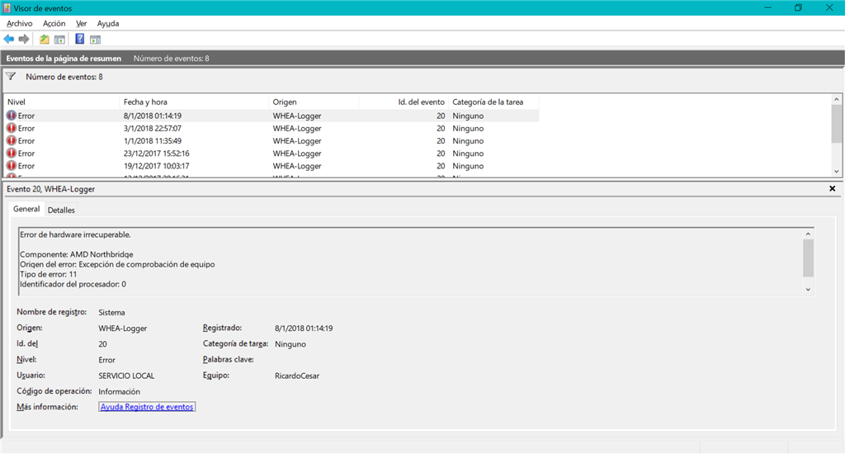The height and width of the screenshot is (454, 845).
Task: Click error icon of 23/12/2017 event
Action: point(12,154)
